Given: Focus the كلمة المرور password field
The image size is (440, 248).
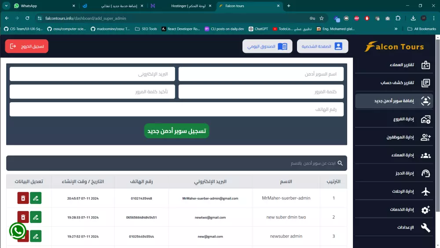Looking at the screenshot, I should pyautogui.click(x=261, y=92).
